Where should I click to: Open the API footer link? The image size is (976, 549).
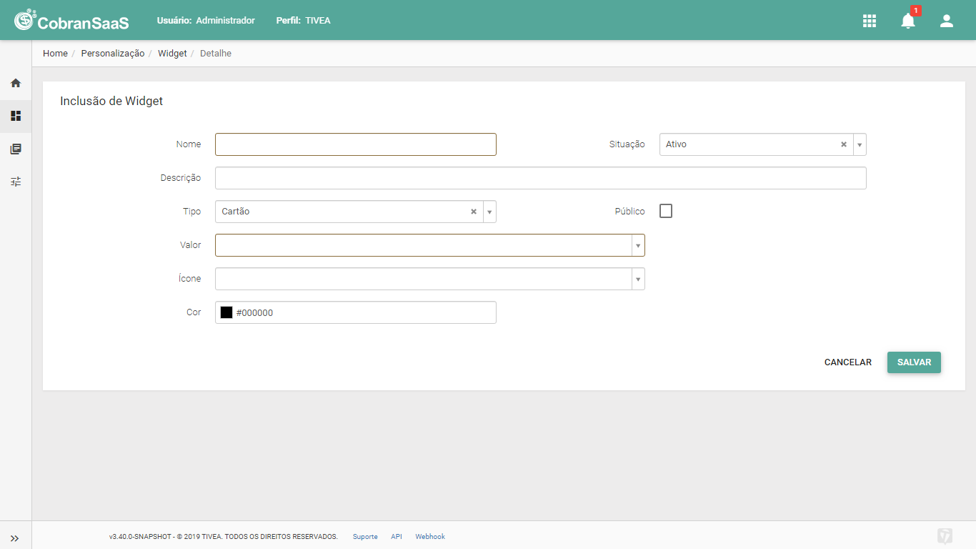tap(397, 537)
